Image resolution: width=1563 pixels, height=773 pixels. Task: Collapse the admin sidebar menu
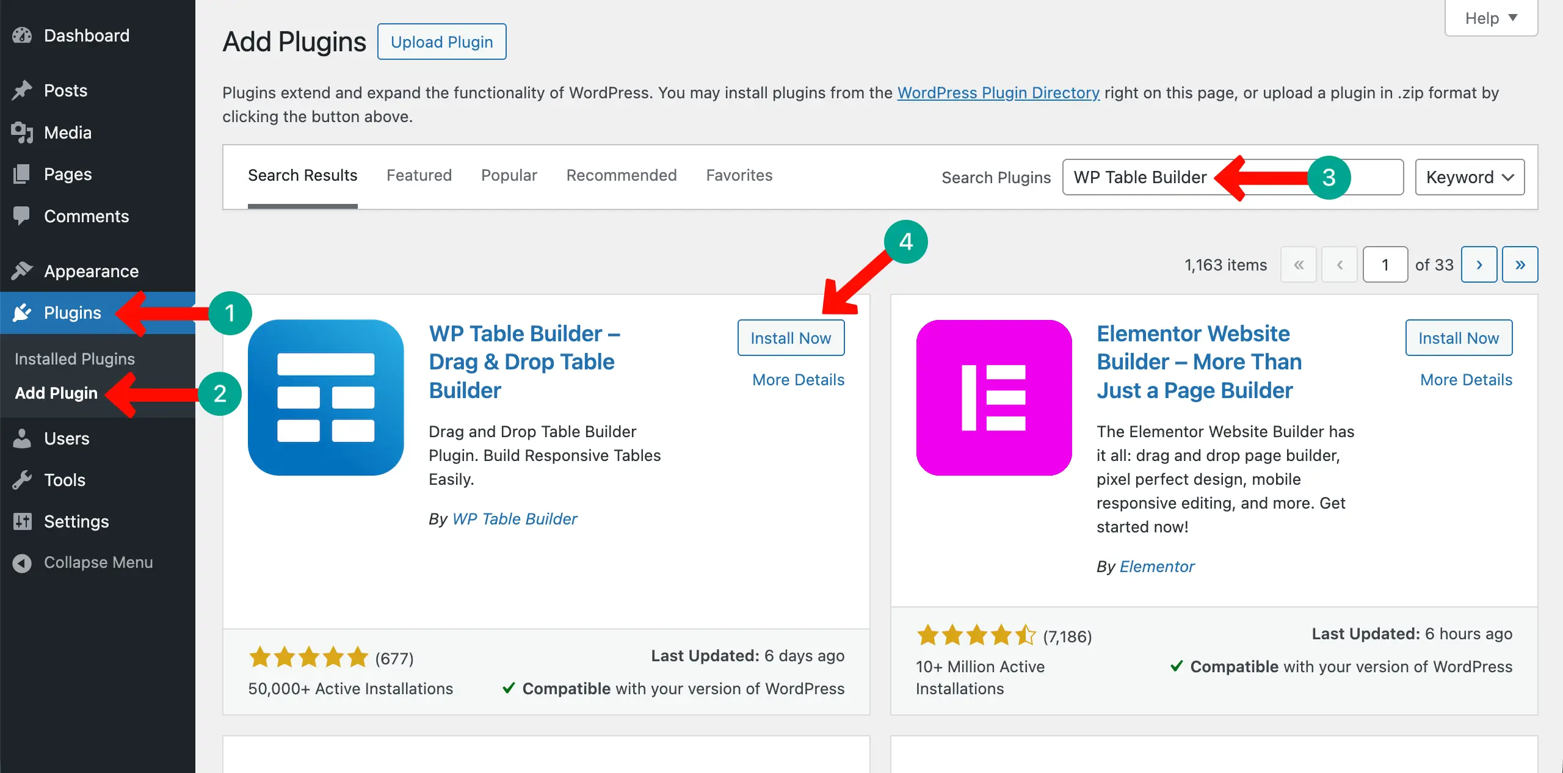click(22, 562)
